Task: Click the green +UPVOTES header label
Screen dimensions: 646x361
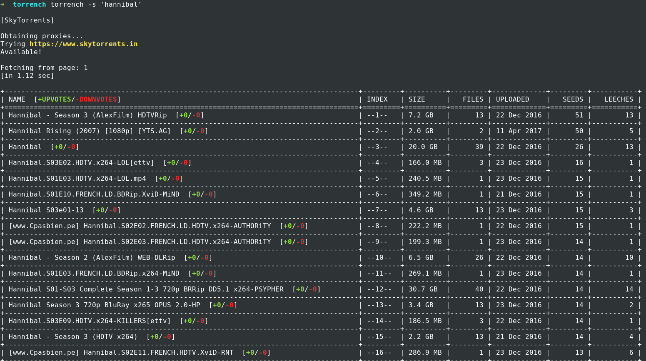Action: click(x=54, y=99)
